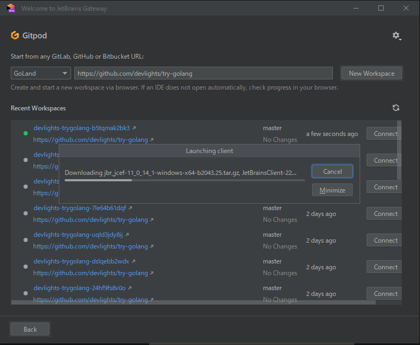Open devlights-trygolang-b5tqmak2bk3 workspace link
Image resolution: width=420 pixels, height=345 pixels.
tap(82, 128)
